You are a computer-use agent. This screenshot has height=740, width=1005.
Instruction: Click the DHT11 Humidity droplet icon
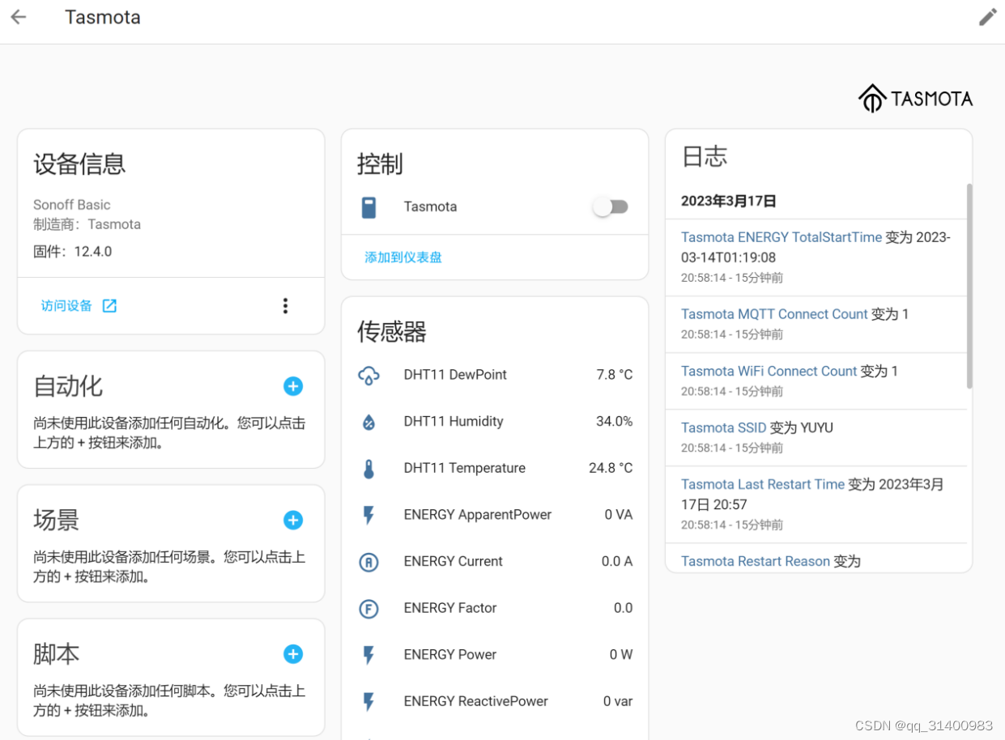pos(368,421)
